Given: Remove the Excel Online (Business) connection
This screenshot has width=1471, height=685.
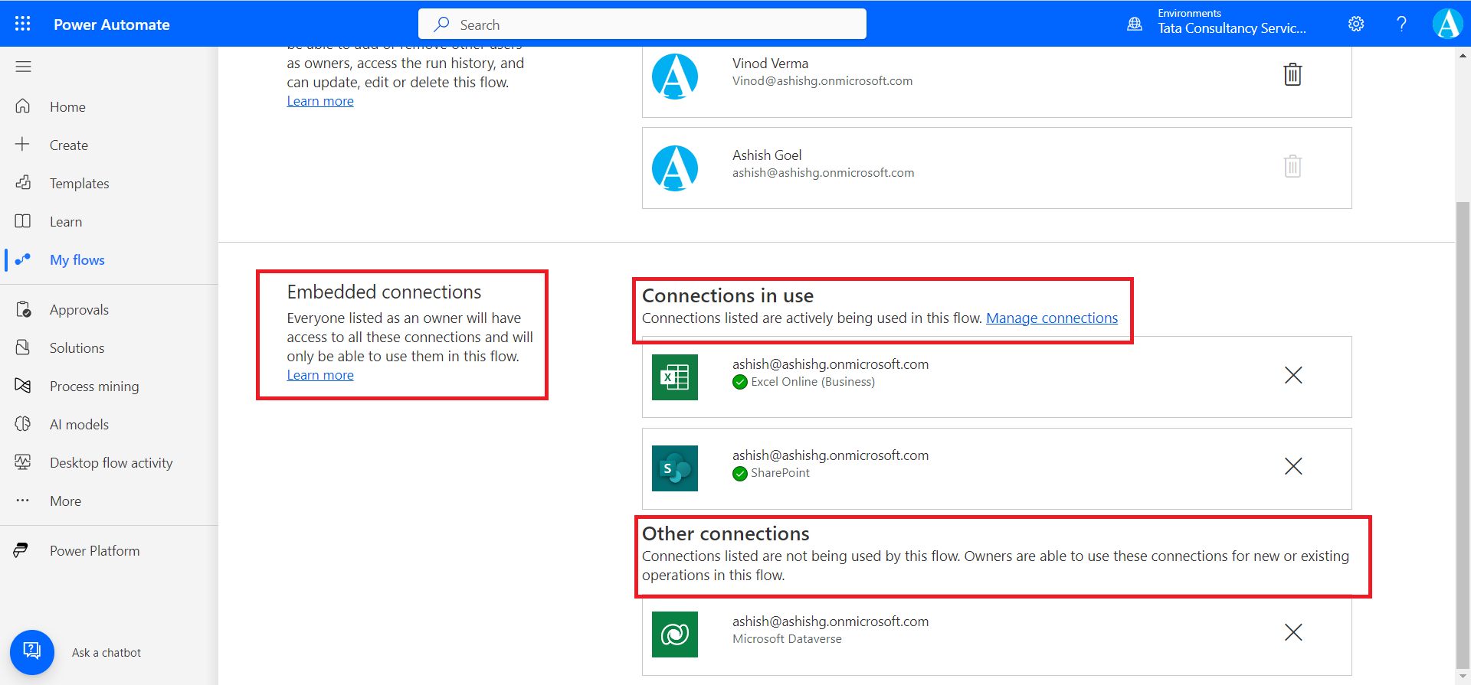Looking at the screenshot, I should pos(1292,375).
